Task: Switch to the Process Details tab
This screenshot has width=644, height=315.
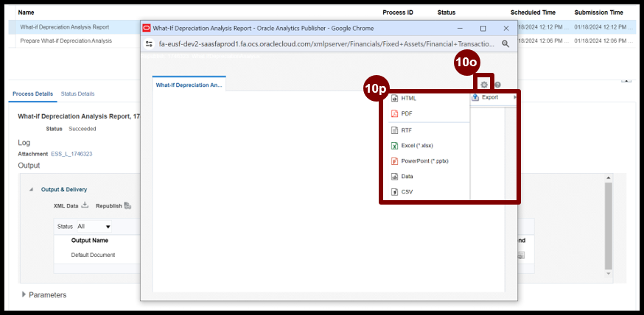Action: (33, 94)
